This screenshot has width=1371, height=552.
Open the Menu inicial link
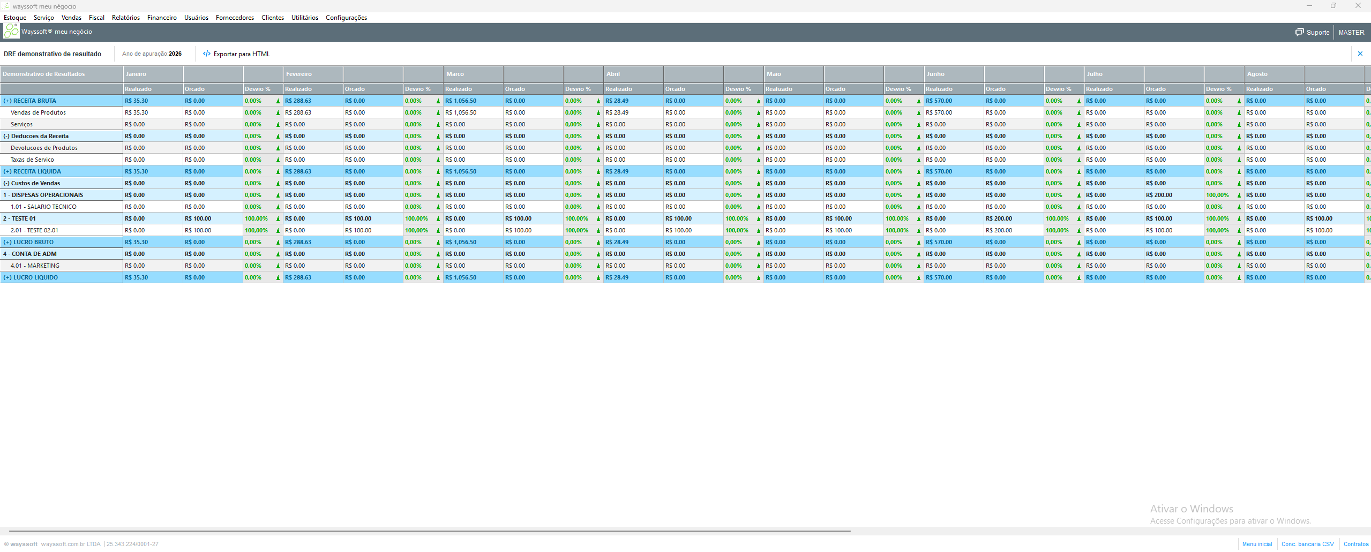tap(1257, 544)
